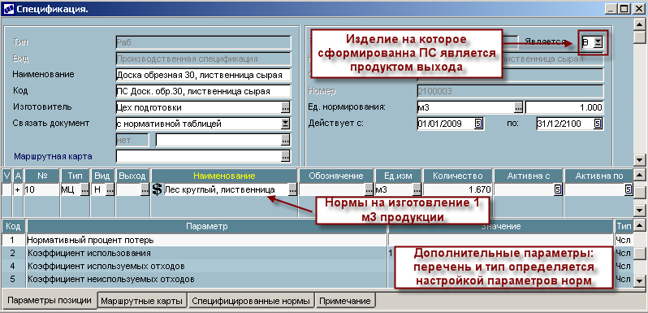Viewport: 648px width, 313px height.
Task: Click the Спецификация window title icon
Action: pyautogui.click(x=8, y=9)
